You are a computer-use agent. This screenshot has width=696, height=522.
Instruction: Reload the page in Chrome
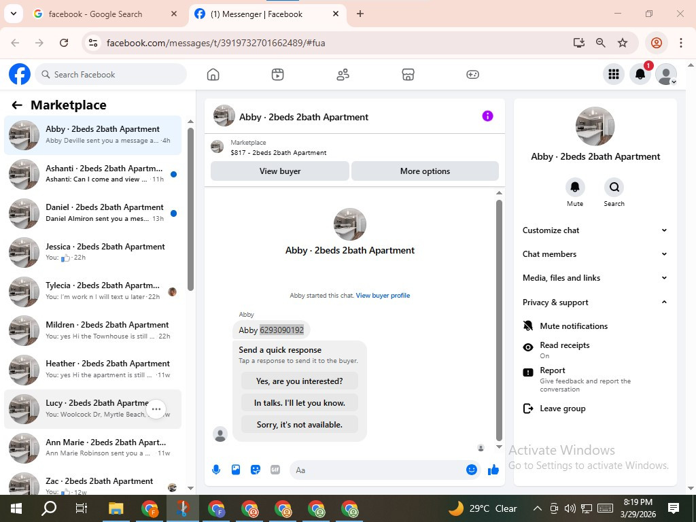point(64,43)
